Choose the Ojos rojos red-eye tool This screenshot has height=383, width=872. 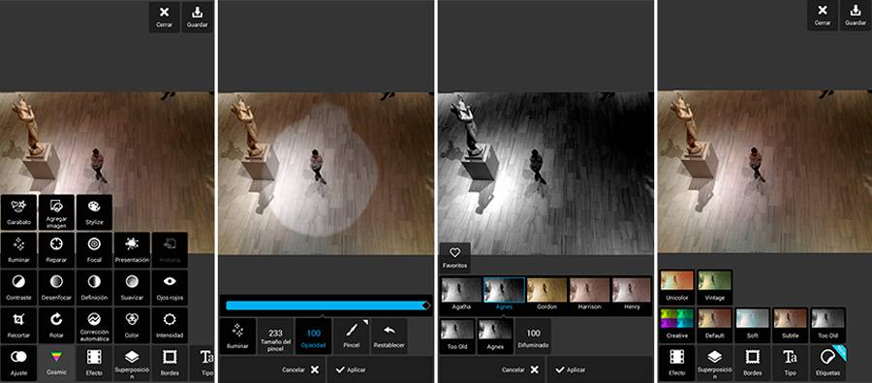coord(171,288)
